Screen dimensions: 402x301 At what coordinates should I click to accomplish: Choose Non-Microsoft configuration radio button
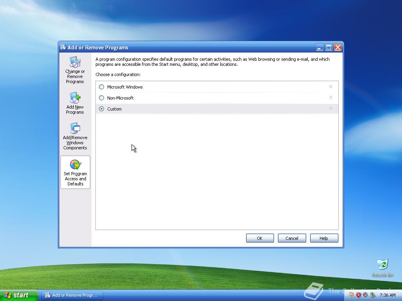click(102, 98)
